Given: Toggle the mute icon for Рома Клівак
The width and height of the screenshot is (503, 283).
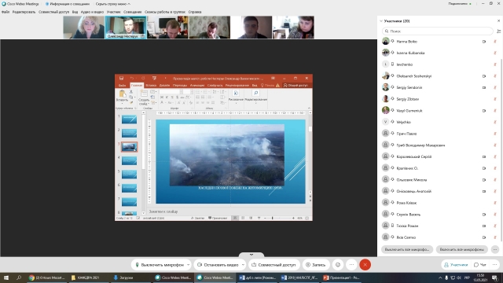Looking at the screenshot, I should tap(495, 203).
